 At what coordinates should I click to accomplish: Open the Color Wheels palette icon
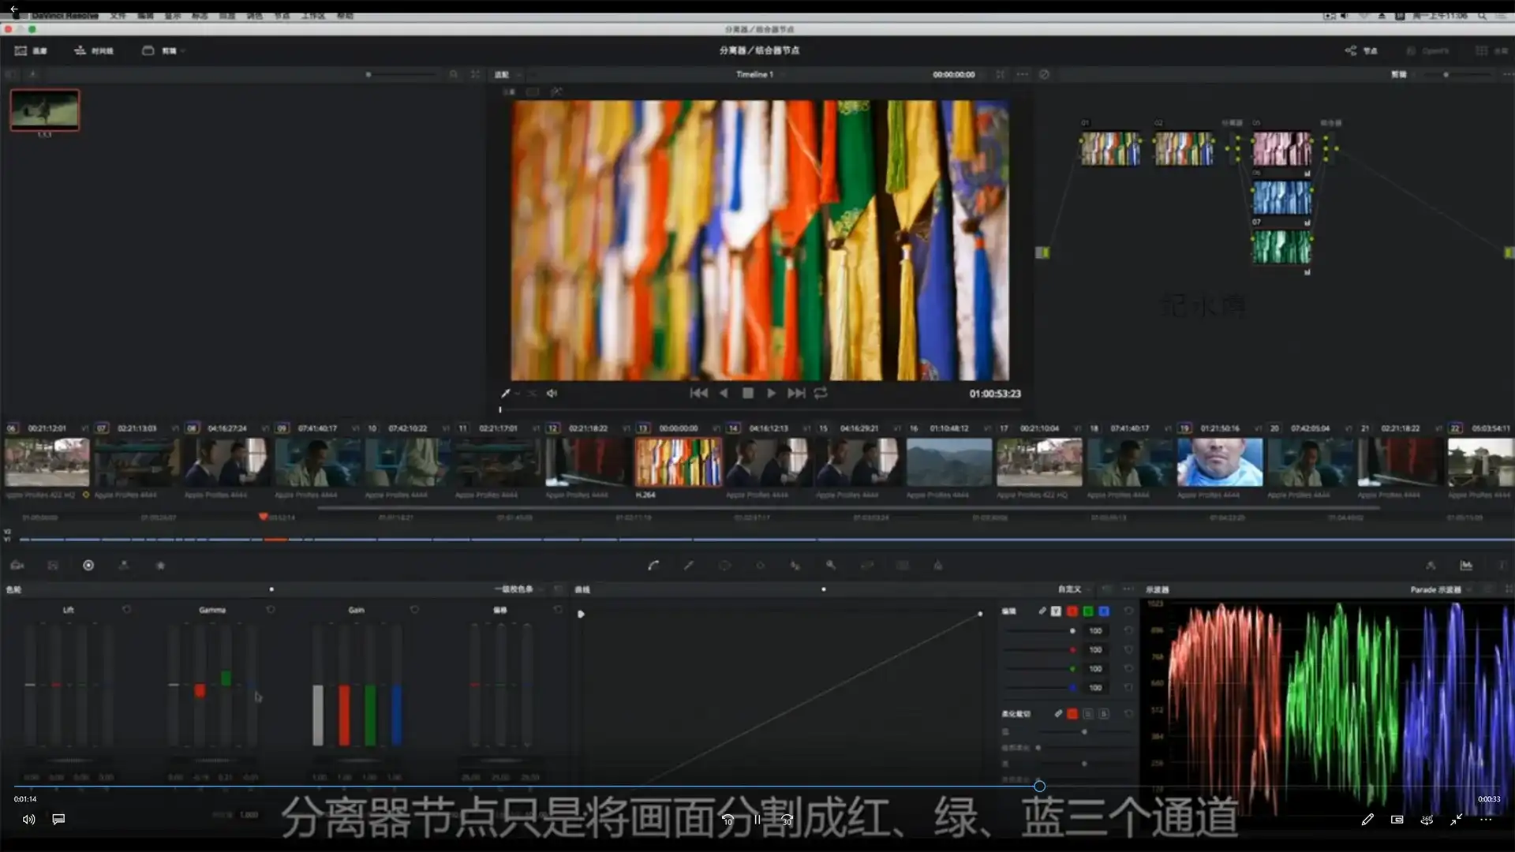click(x=88, y=566)
